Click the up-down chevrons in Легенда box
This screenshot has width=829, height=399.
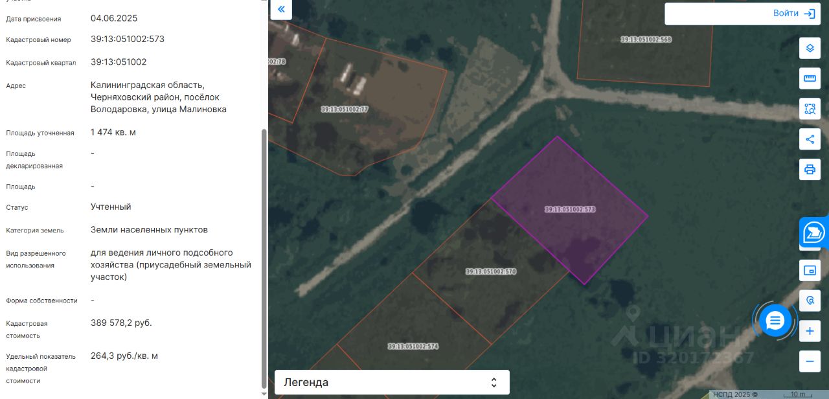coord(494,382)
